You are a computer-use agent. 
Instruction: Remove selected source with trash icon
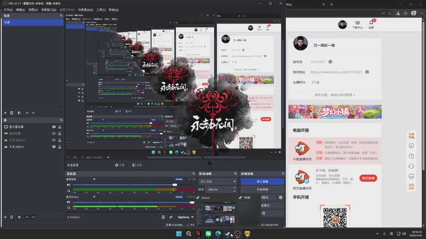point(12,217)
